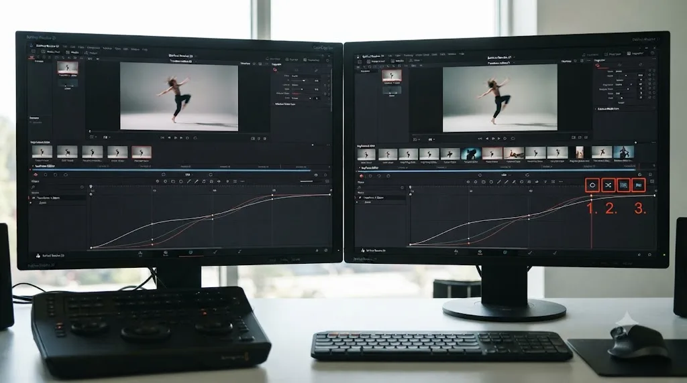Viewport: 687px width, 383px height.
Task: Select the reclining dancer thumbnail on the right monitor strip
Action: 513,153
